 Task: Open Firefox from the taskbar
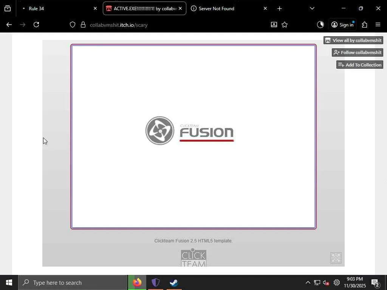point(137,282)
